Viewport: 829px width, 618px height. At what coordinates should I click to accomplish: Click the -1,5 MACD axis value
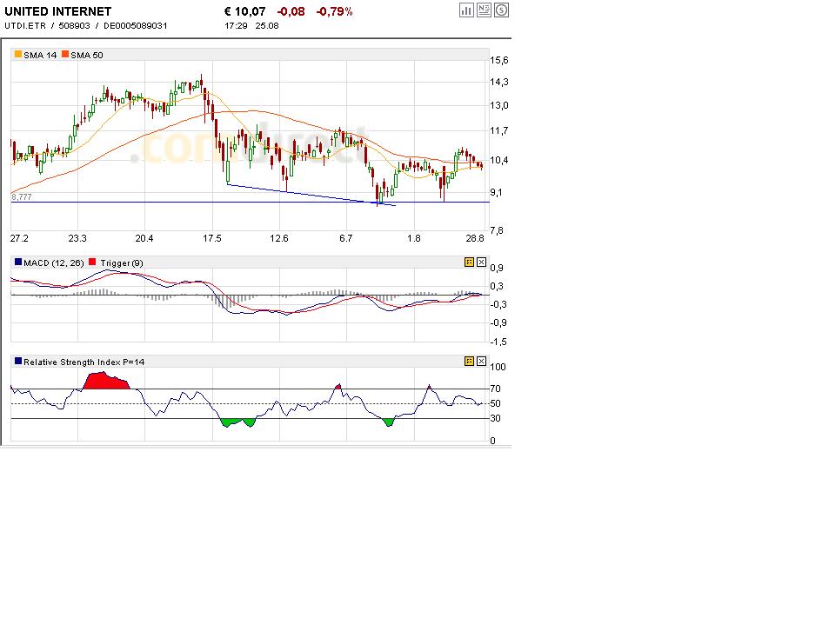coord(498,342)
